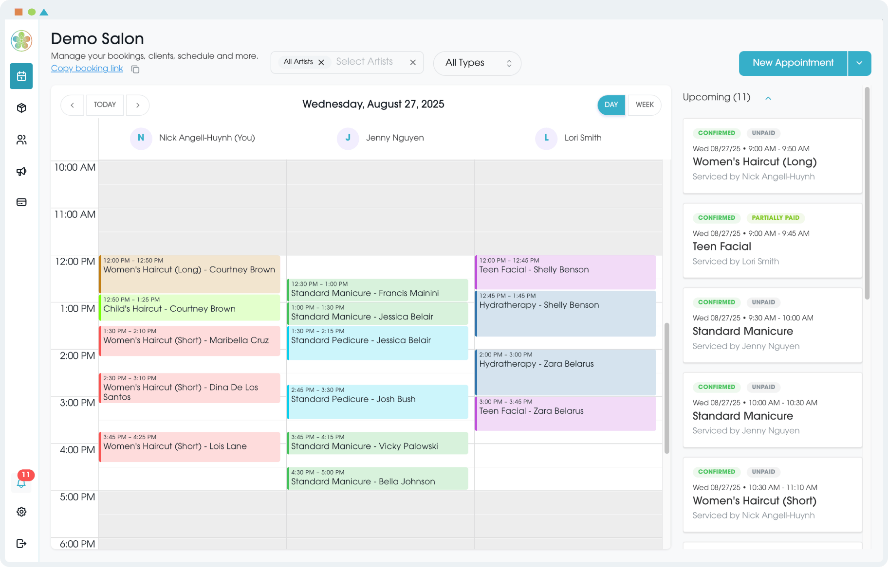The height and width of the screenshot is (567, 888).
Task: Open the marketing megaphone icon
Action: tap(21, 171)
